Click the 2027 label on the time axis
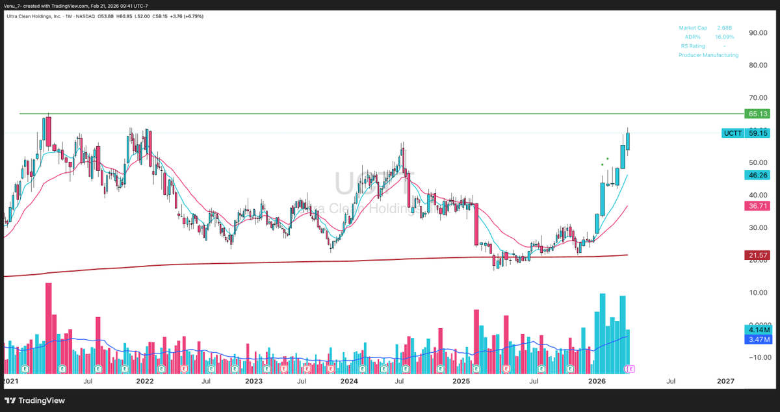 tap(726, 381)
